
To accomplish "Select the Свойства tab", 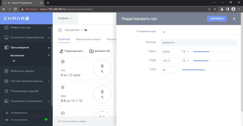I will (64, 39).
